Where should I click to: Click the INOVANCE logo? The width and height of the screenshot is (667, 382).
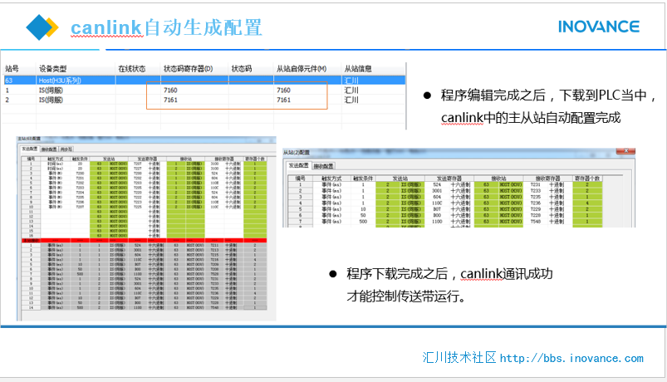coord(599,27)
